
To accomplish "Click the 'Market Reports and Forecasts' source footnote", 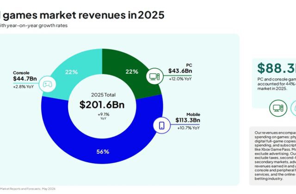I will 28,189.
